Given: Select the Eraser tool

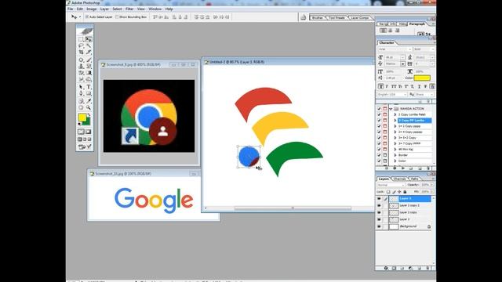Looking at the screenshot, I should [81, 73].
